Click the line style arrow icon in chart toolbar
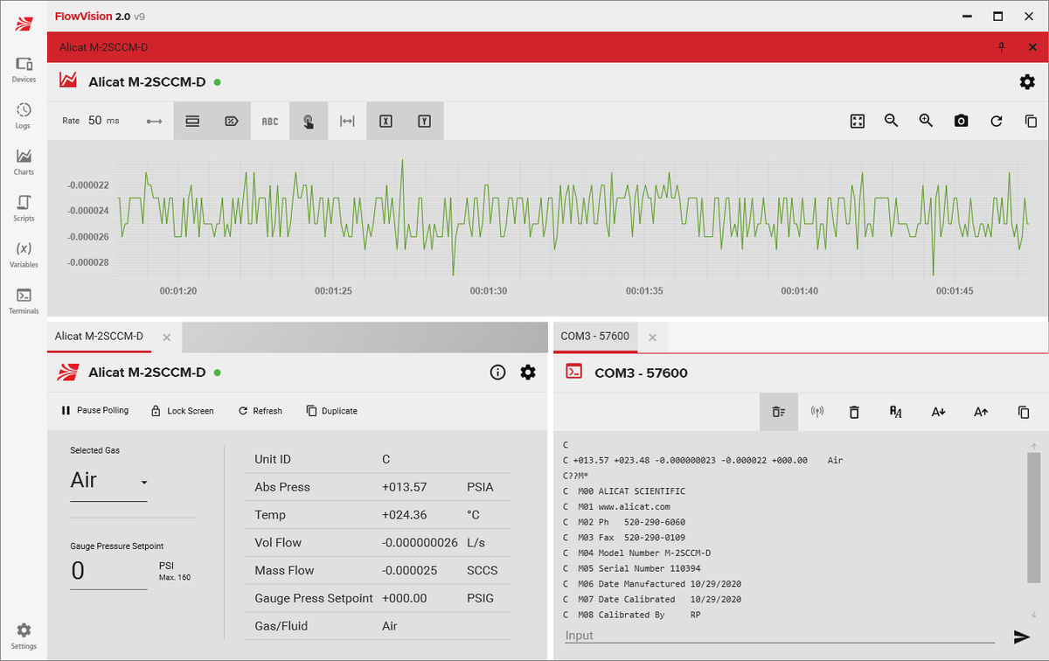This screenshot has width=1049, height=661. [155, 122]
